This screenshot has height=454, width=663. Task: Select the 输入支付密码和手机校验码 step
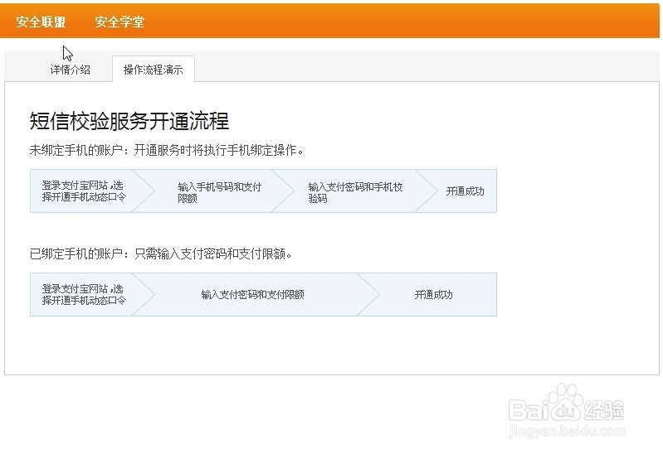pyautogui.click(x=355, y=192)
